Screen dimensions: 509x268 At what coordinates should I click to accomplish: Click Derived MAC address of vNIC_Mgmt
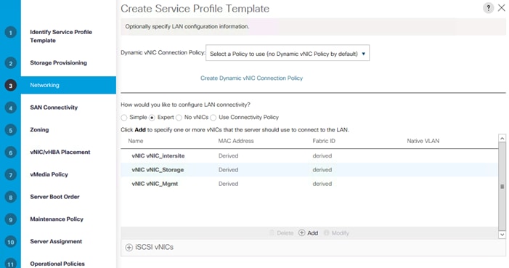[x=228, y=184]
